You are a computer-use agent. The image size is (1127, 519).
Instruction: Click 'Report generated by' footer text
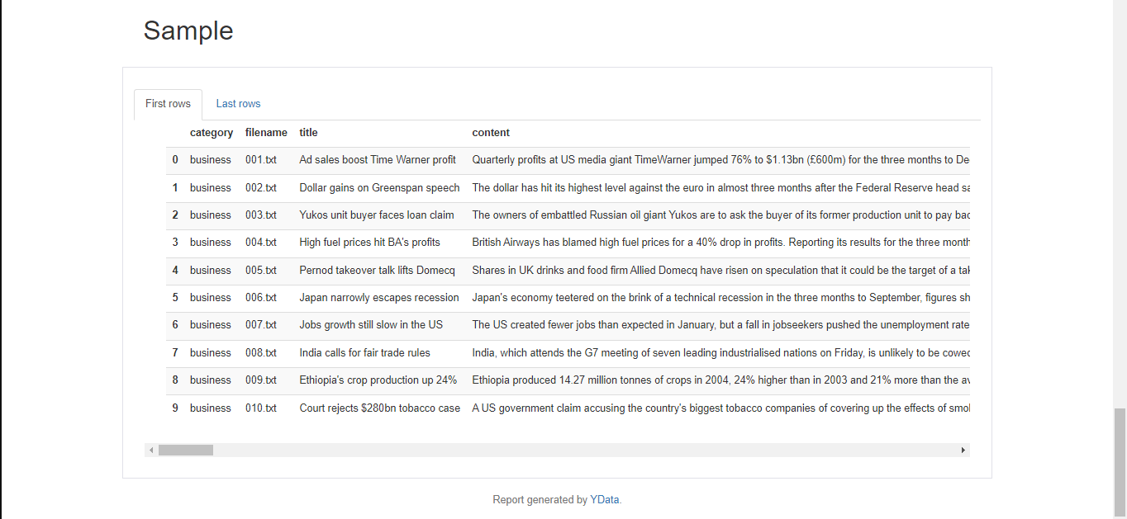pos(540,499)
